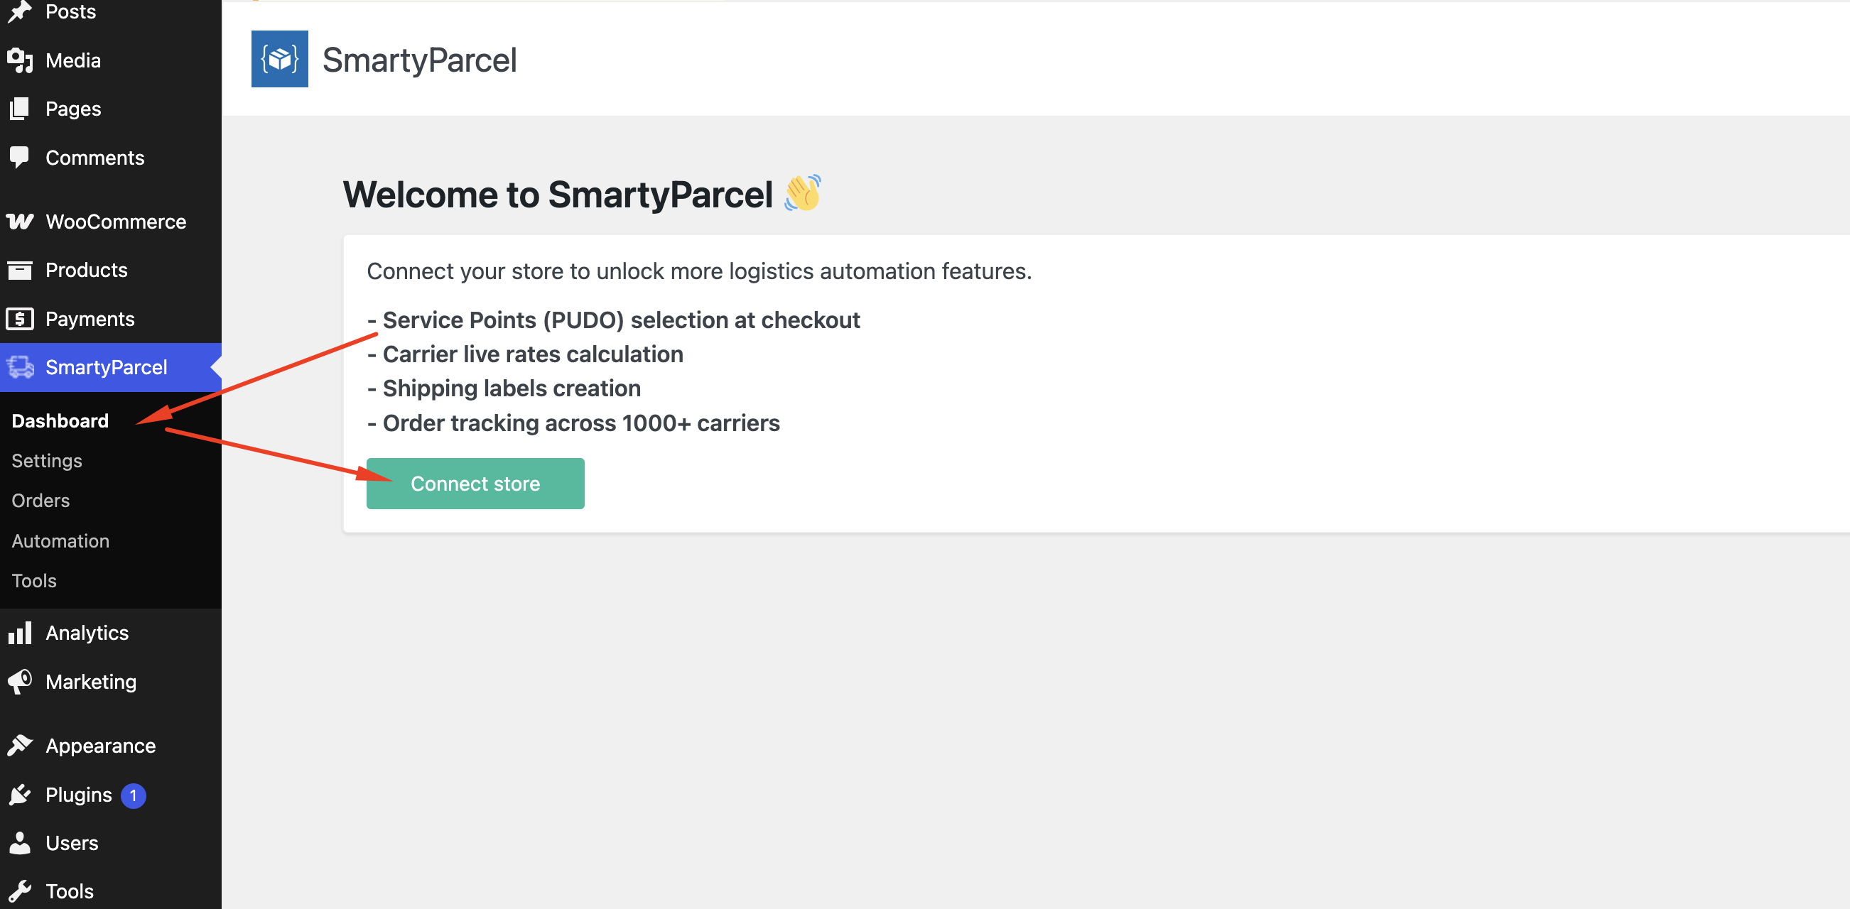The width and height of the screenshot is (1850, 909).
Task: Select Tools under SmartyParcel submenu
Action: [34, 580]
